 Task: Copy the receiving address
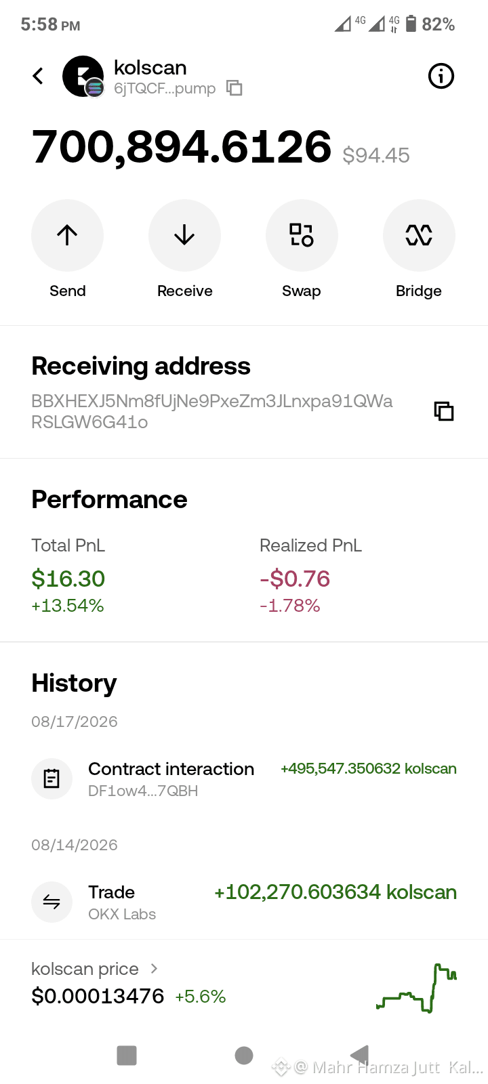coord(444,411)
